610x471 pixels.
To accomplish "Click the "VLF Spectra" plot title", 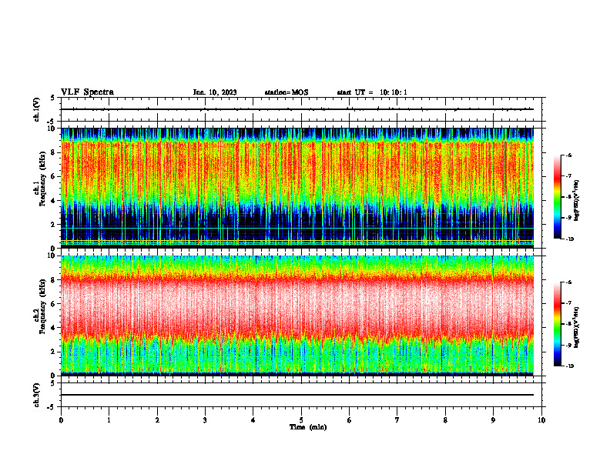I will (x=87, y=92).
